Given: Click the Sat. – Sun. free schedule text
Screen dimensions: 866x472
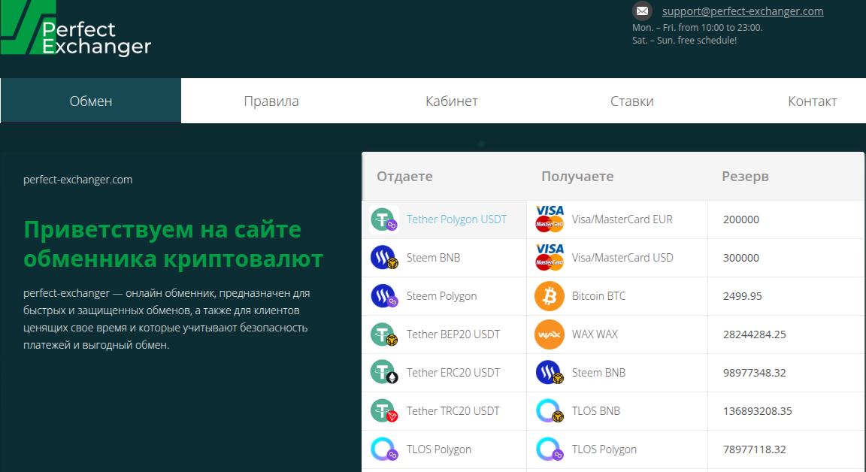Looking at the screenshot, I should (684, 41).
